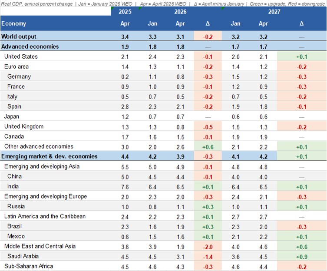Select the World output row label
The image size is (327, 271).
(x=19, y=36)
